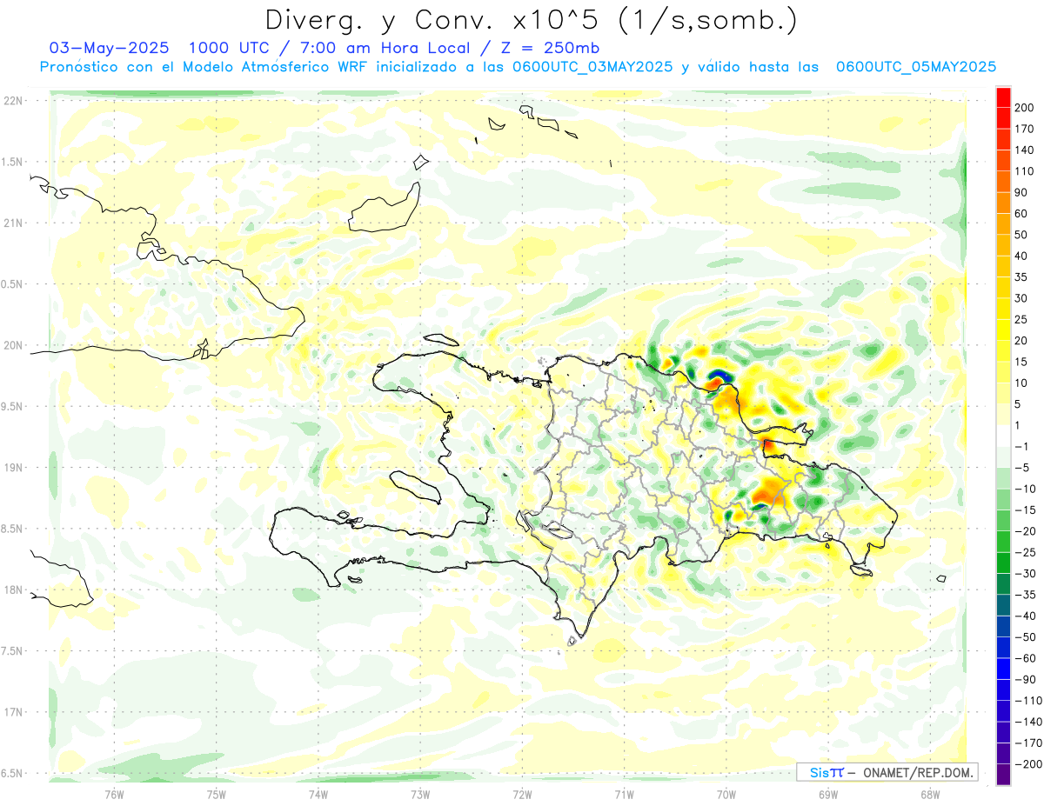The height and width of the screenshot is (806, 1044).
Task: Click the longitude label '72W'
Action: tap(523, 794)
